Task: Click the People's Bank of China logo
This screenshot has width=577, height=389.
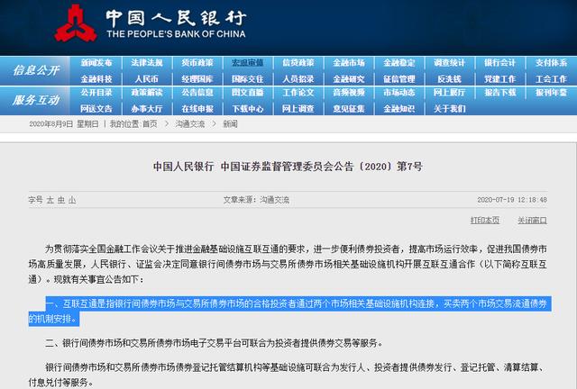Action: (x=76, y=23)
